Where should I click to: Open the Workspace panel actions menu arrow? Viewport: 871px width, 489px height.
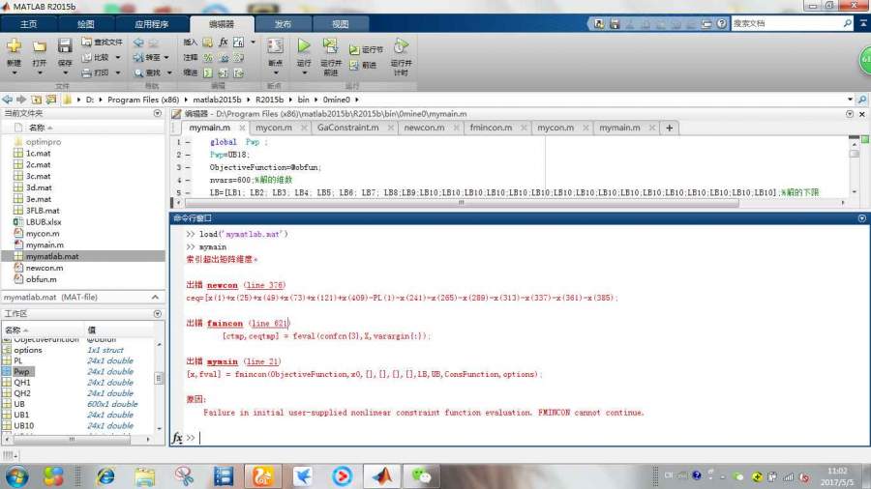pos(157,314)
